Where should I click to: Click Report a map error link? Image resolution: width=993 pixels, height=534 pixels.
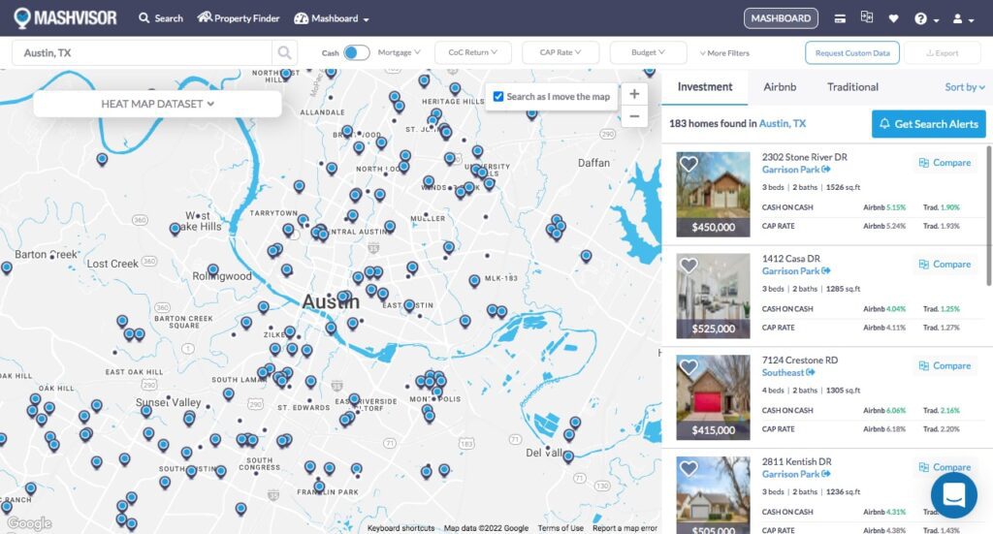tap(625, 528)
